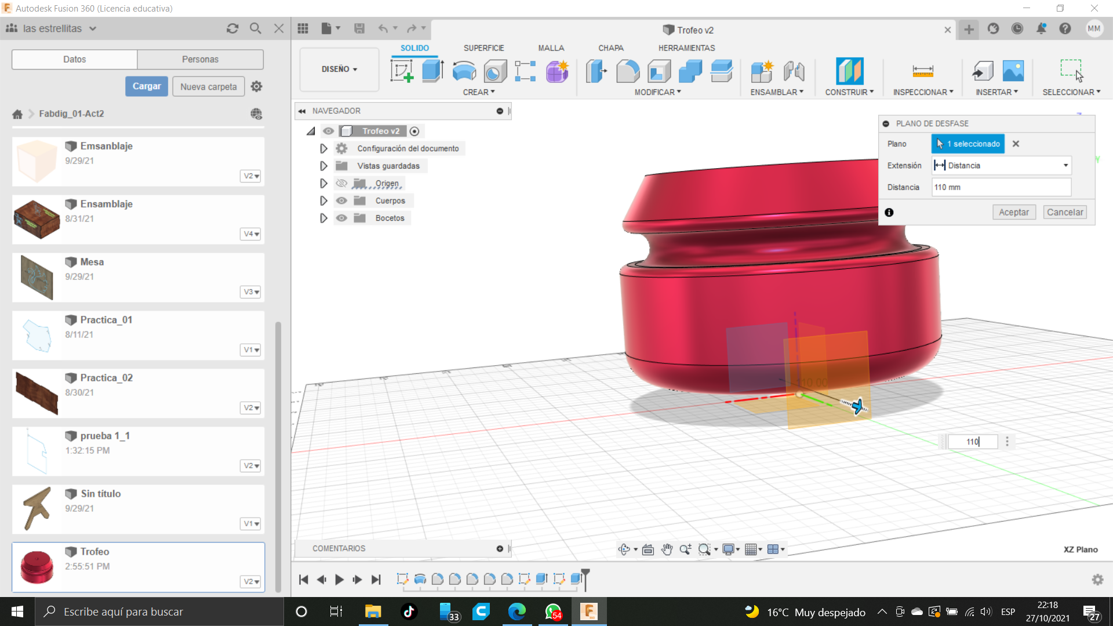Screen dimensions: 1113x626
Task: Toggle visibility of Cuerpos folder
Action: click(x=341, y=201)
